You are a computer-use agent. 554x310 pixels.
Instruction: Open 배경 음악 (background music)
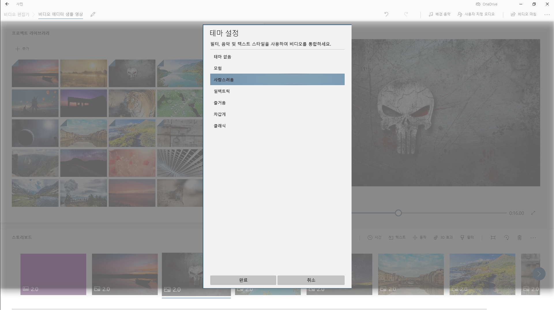tap(440, 14)
